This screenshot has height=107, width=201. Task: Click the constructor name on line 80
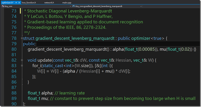(x=67, y=49)
